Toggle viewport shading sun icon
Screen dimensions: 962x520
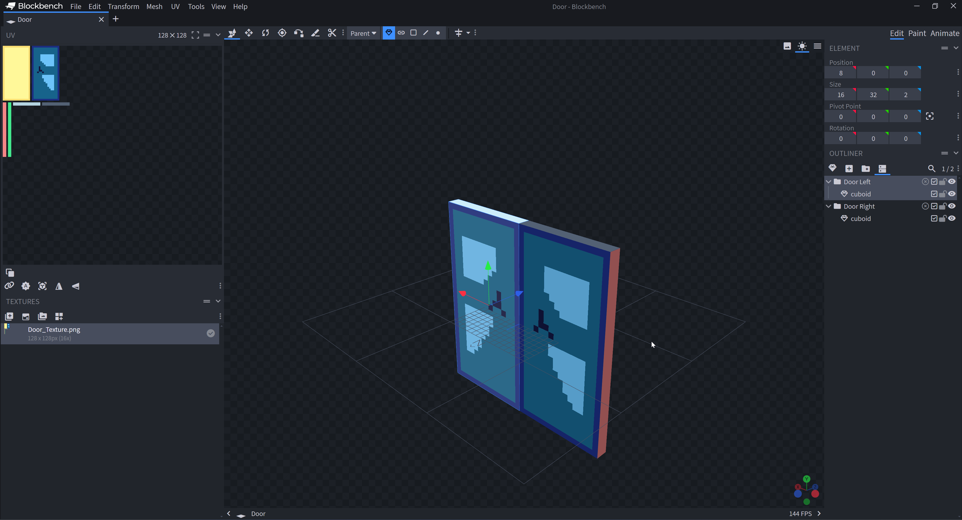tap(802, 46)
